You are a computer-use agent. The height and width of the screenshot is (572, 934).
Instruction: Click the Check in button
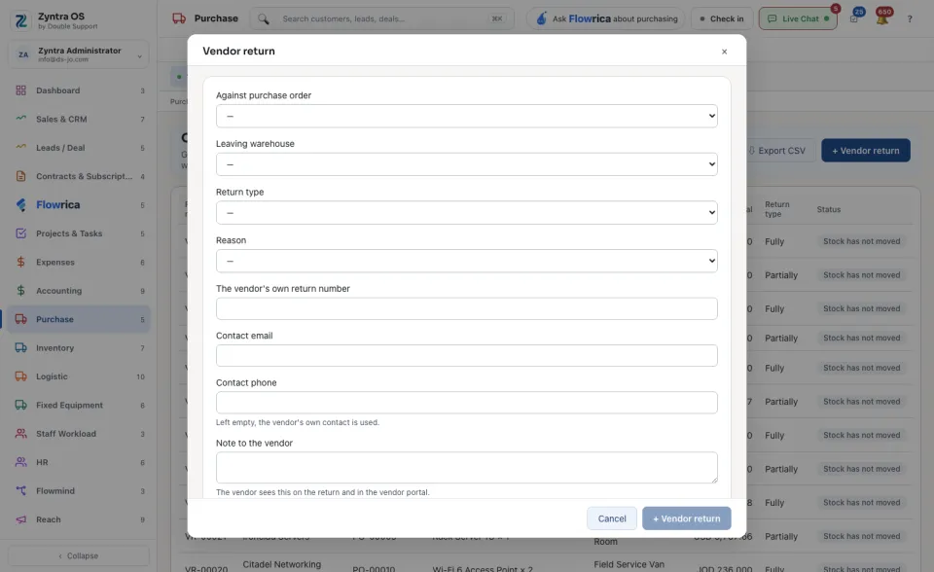click(722, 19)
